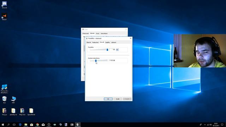
Task: Click the taskbar clock and date
Action: point(216,125)
